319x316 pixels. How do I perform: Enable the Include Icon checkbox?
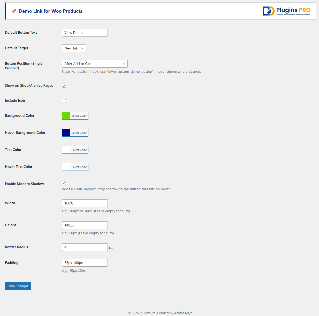pos(64,101)
